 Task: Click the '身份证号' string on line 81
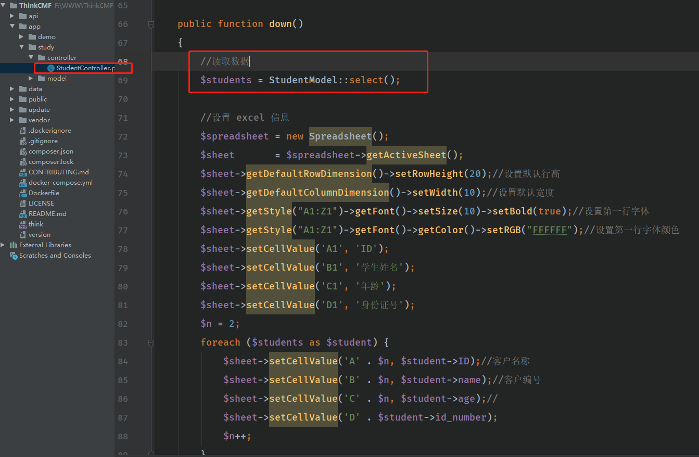[380, 305]
